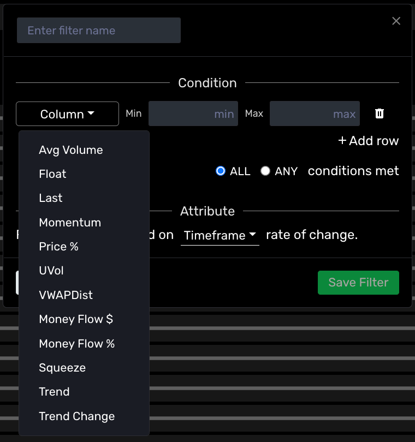Choose VWAPDist in the column list
The height and width of the screenshot is (442, 415).
coord(66,295)
